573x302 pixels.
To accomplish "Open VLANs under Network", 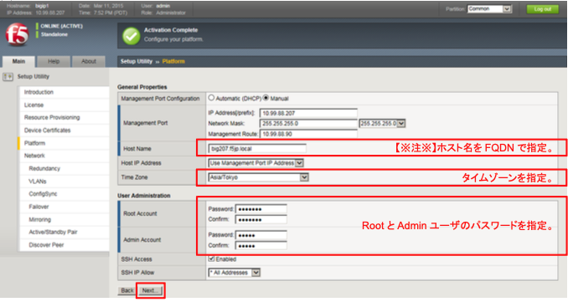I will 38,182.
